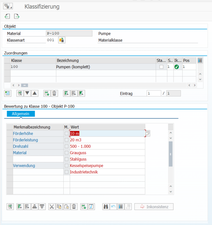Toggle the checkbox in the Förderleistung row
This screenshot has height=225, width=212.
(66, 140)
